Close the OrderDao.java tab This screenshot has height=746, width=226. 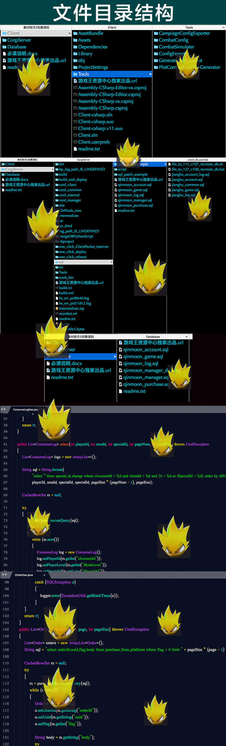(44, 575)
